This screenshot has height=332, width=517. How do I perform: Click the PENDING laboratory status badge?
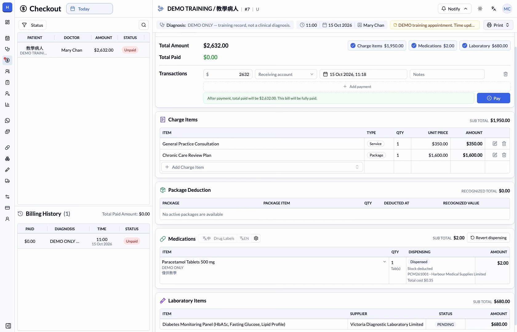pyautogui.click(x=446, y=324)
